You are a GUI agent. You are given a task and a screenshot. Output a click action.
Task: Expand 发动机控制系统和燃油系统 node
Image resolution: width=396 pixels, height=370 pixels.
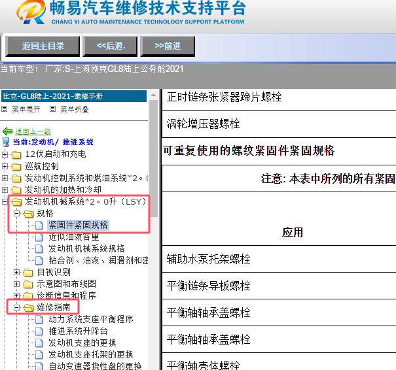tap(5, 178)
